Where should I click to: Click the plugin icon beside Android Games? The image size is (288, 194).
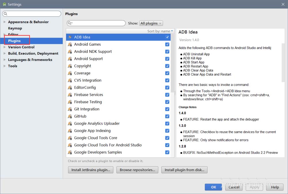pos(70,44)
